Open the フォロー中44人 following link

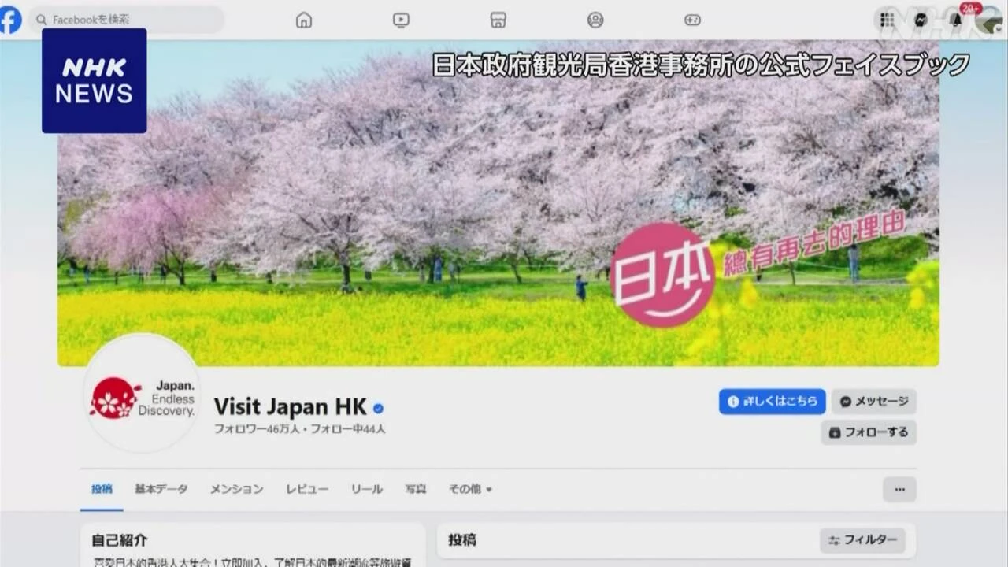[348, 429]
